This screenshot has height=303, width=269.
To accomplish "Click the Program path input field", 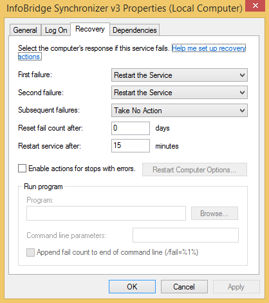I will 106,213.
